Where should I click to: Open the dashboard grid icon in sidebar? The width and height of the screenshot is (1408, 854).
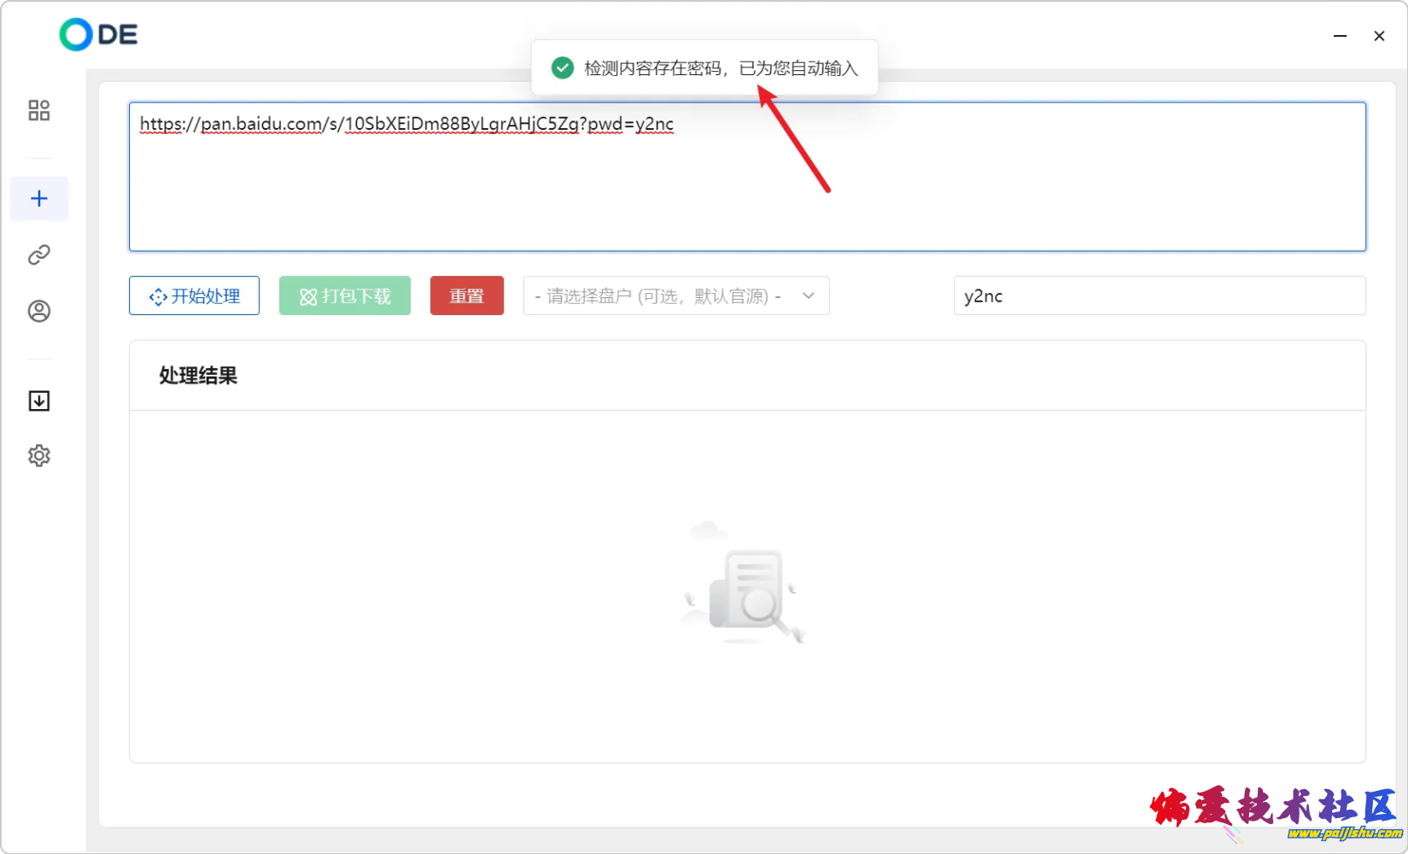(x=39, y=110)
